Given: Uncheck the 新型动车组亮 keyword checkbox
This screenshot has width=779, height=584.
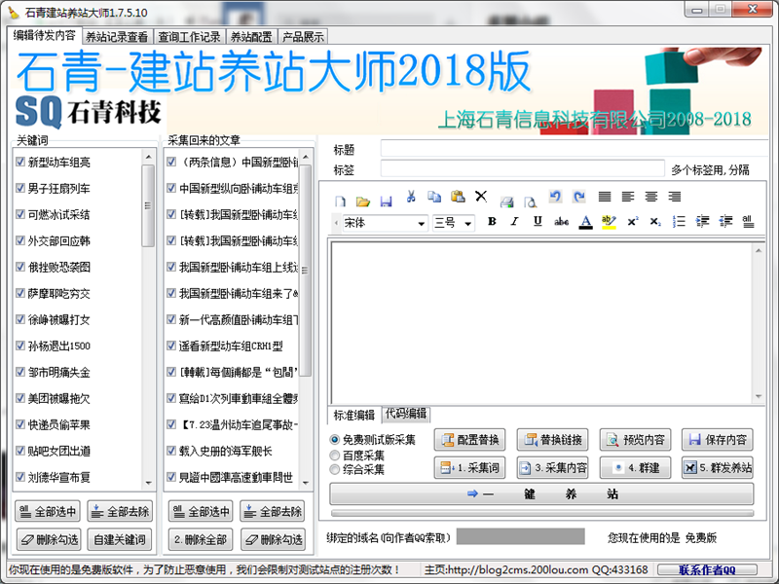Looking at the screenshot, I should tap(20, 162).
